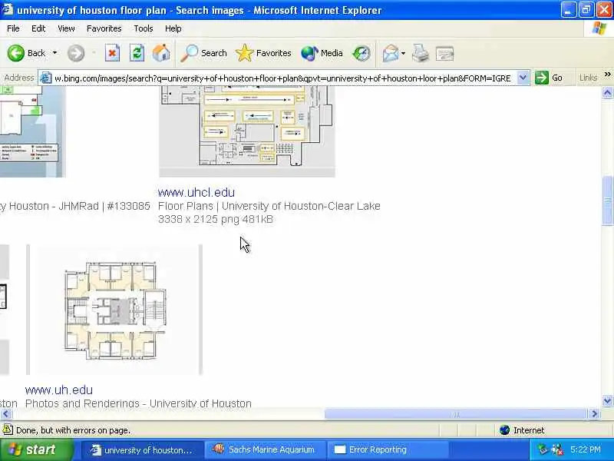The height and width of the screenshot is (461, 614).
Task: Open the Favorites menu
Action: pos(104,28)
